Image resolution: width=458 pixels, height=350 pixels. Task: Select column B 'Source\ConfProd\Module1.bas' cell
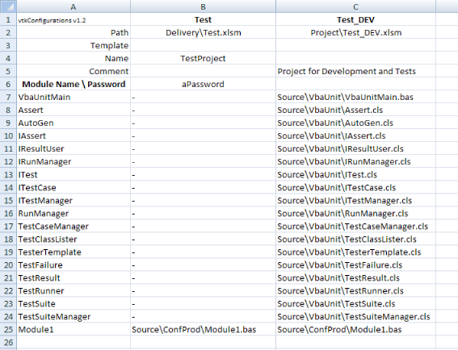point(203,329)
